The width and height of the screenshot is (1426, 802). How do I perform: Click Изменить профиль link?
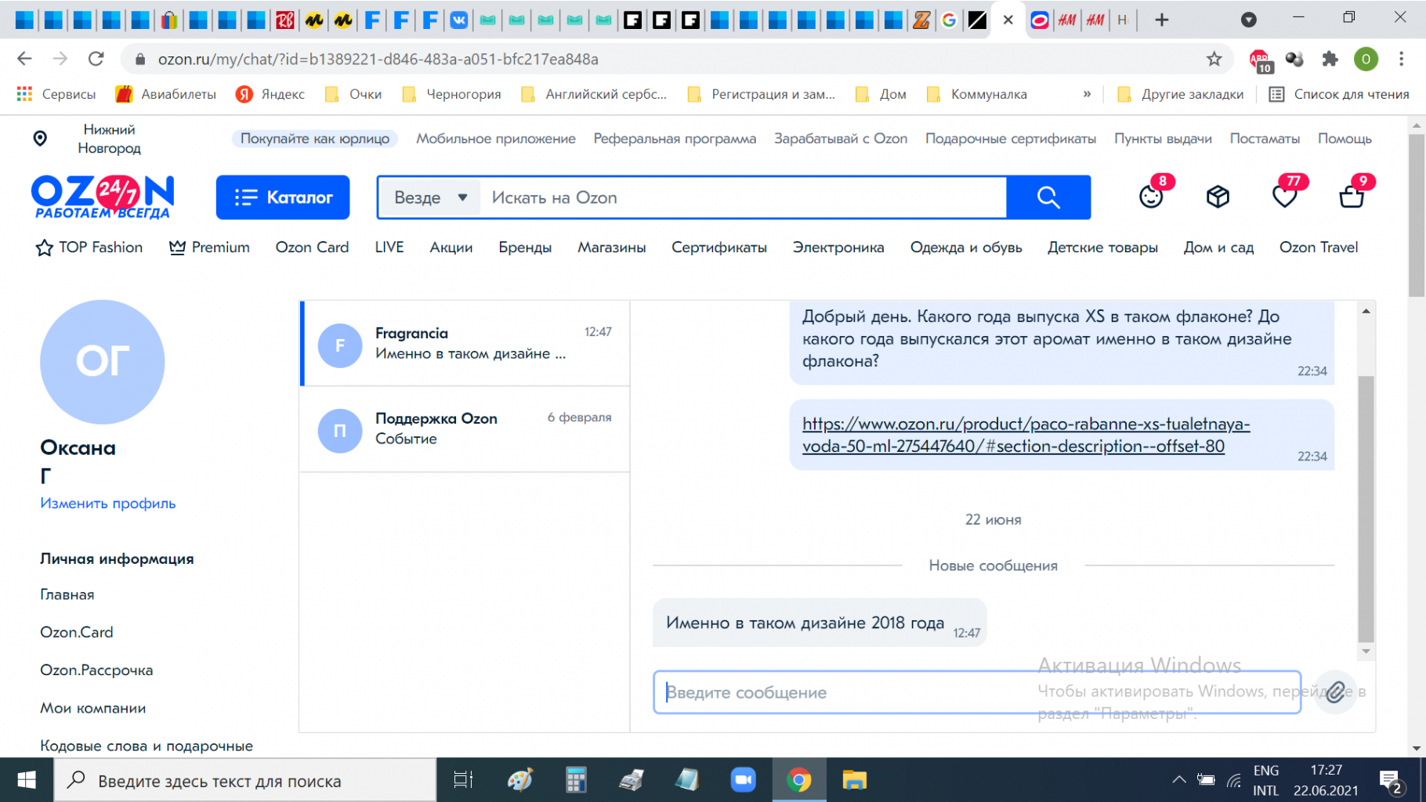pos(108,504)
